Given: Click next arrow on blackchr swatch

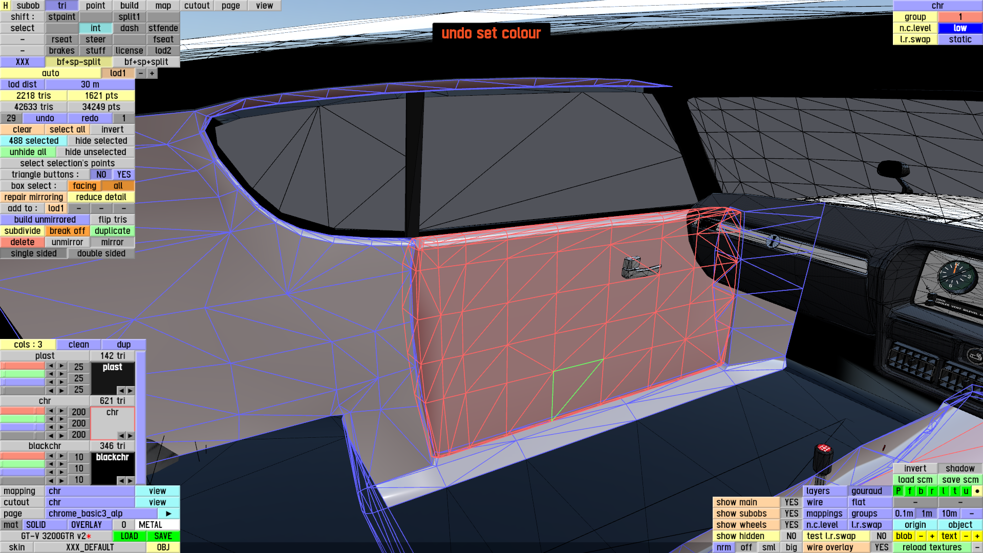Looking at the screenshot, I should (130, 480).
